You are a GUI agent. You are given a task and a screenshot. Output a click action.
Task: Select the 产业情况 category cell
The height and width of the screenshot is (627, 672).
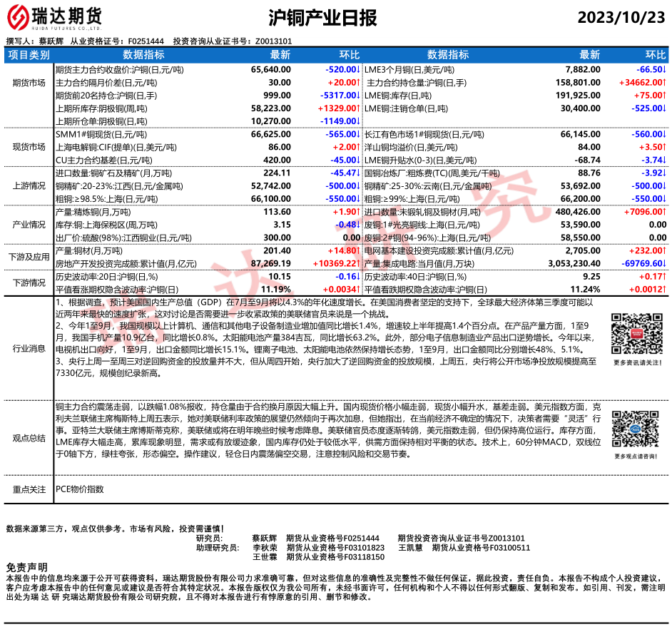(x=29, y=224)
